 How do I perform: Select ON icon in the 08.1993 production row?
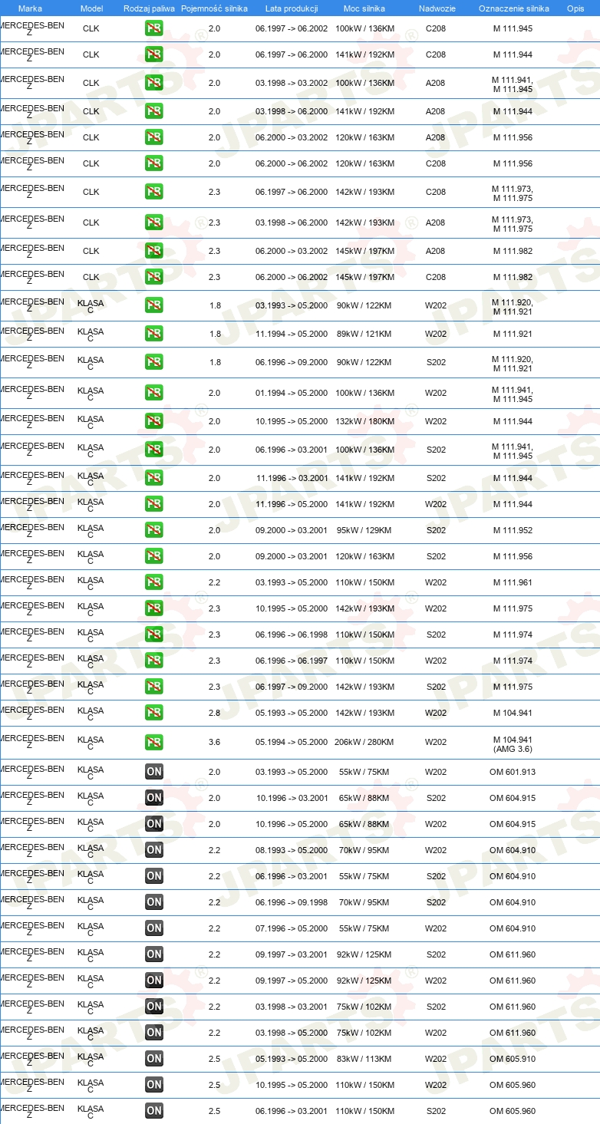point(154,850)
